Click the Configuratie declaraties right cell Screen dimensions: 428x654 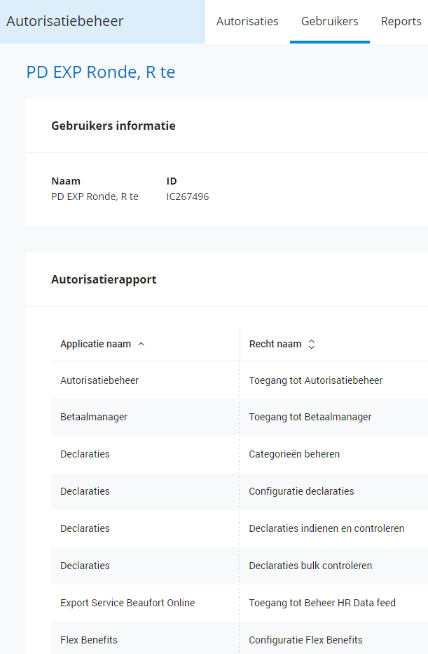coord(301,491)
